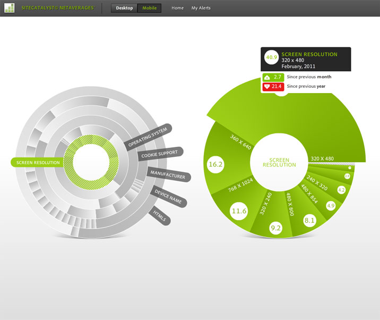Image resolution: width=380 pixels, height=320 pixels.
Task: Click the 9.2 value bubble
Action: [276, 228]
